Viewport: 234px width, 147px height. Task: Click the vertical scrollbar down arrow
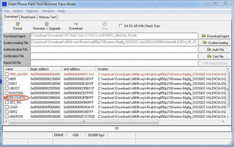pos(228,117)
